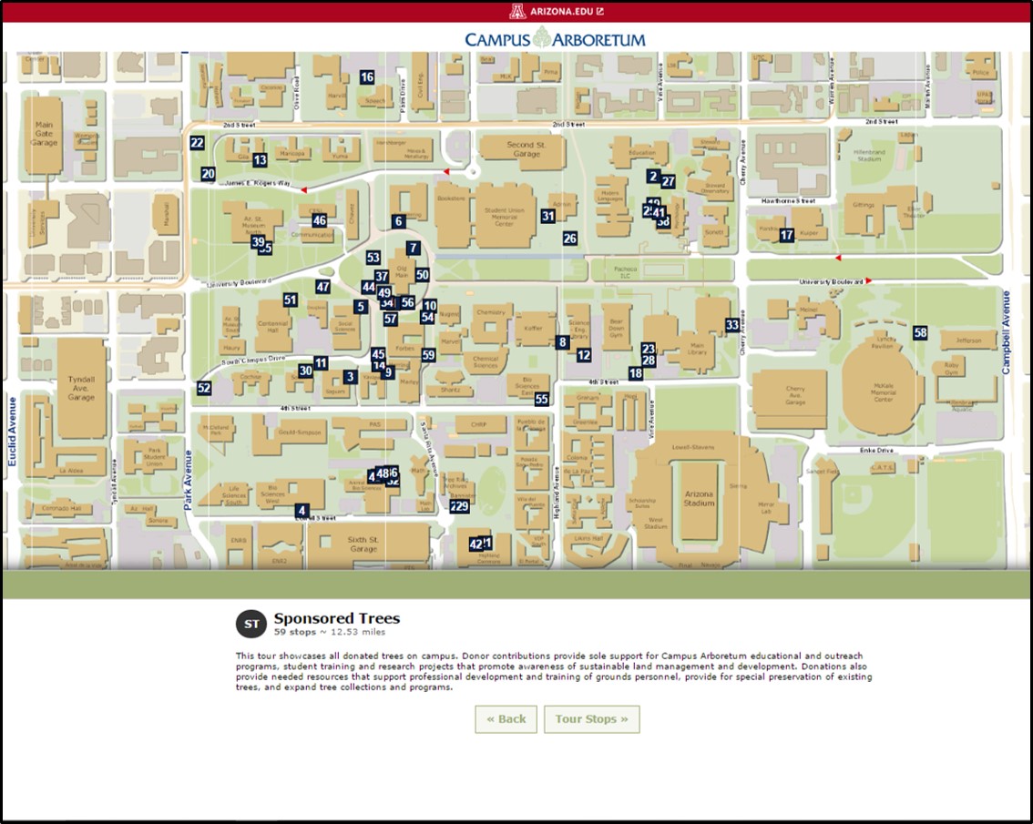
Task: Click tour stop marker 18
Action: 636,373
